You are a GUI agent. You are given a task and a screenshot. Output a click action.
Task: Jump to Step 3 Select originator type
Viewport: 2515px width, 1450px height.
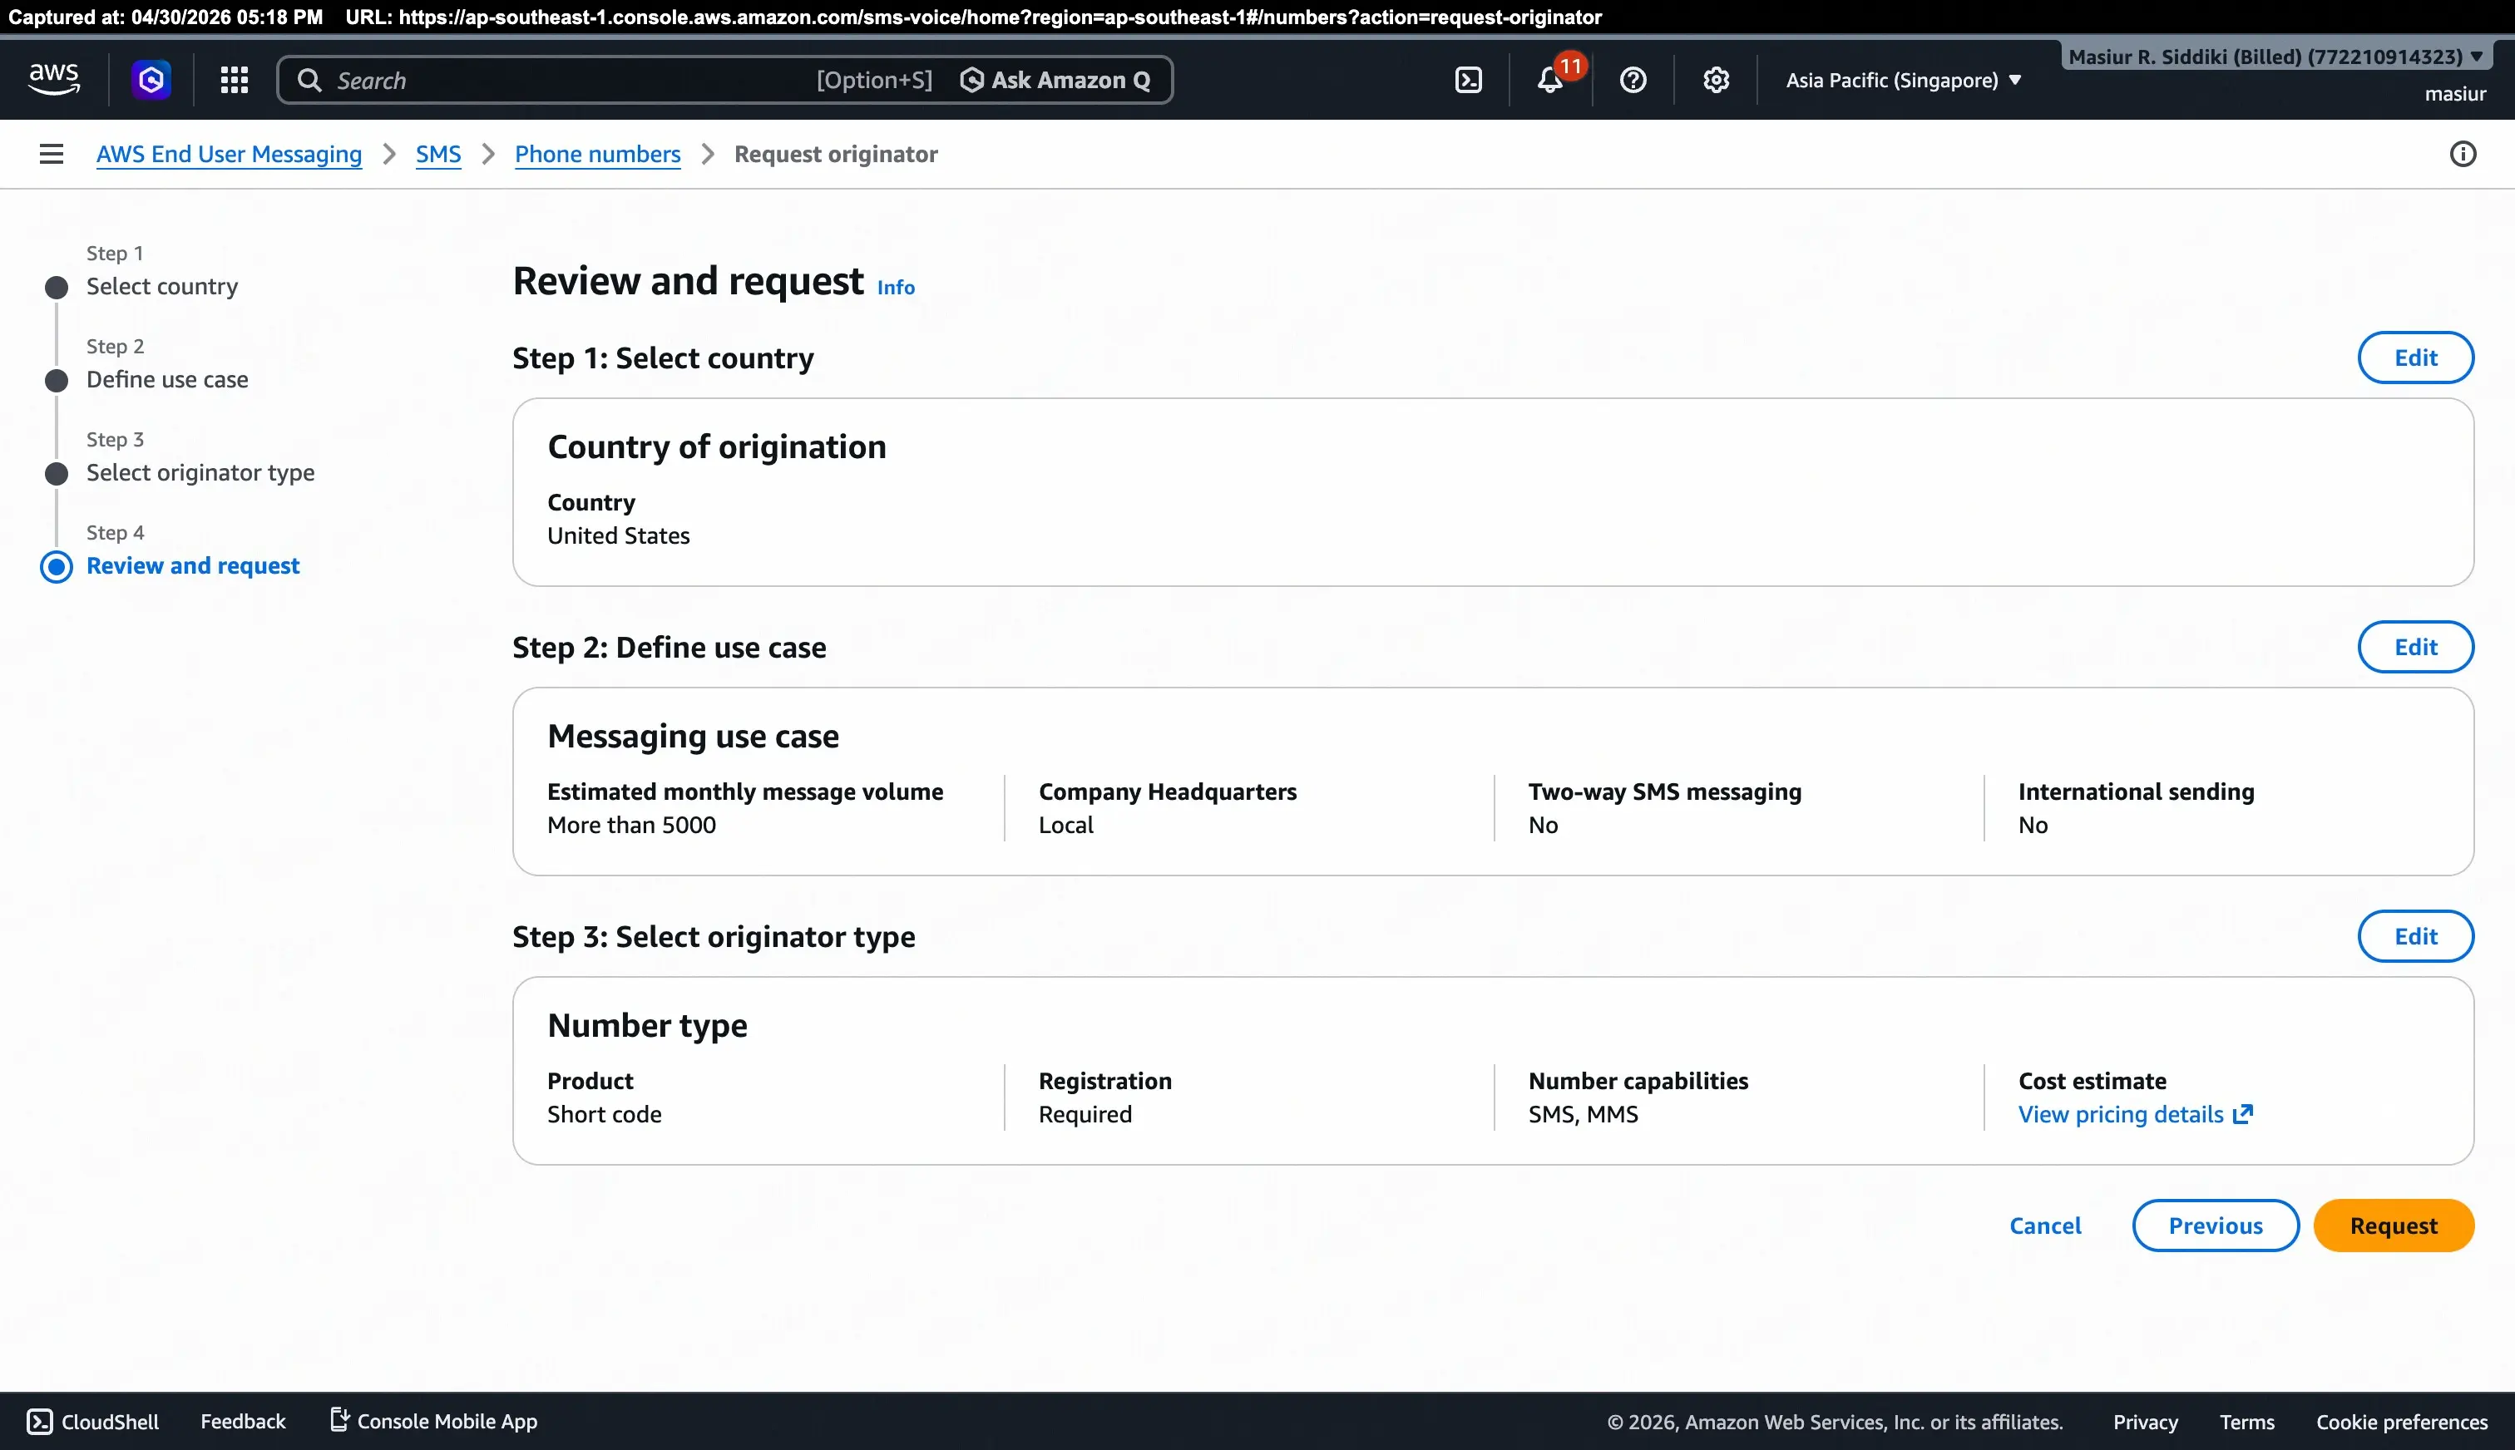[x=200, y=472]
